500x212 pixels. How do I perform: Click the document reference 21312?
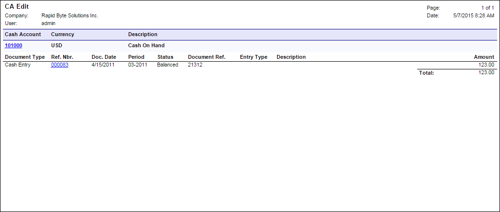tap(195, 65)
